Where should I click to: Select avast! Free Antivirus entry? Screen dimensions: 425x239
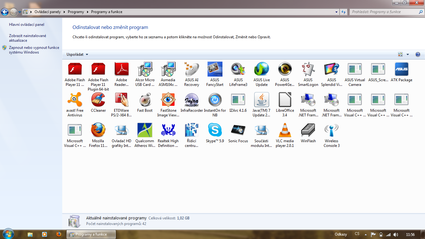point(75,105)
